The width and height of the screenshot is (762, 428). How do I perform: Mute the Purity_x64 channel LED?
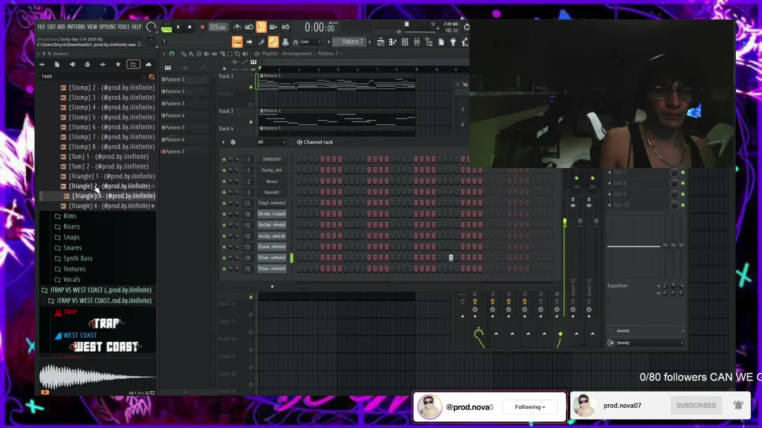tap(224, 170)
